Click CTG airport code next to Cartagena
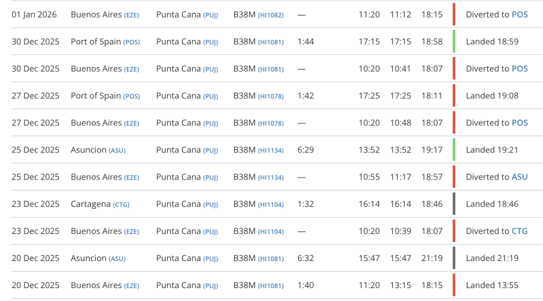Viewport: 543px width, 301px height. [x=121, y=205]
